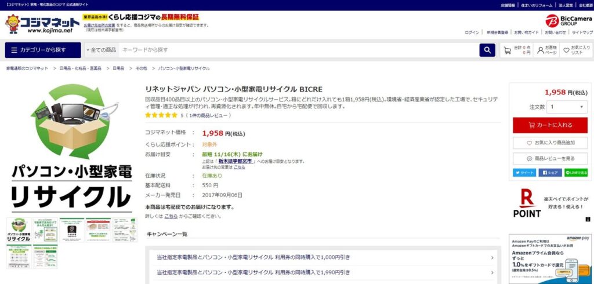This screenshot has height=284, width=594.
Task: Share the product on Facebook
Action: tap(550, 172)
